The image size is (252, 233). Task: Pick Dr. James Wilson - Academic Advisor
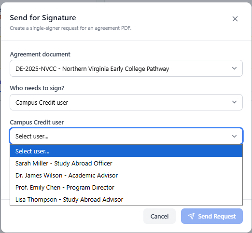click(x=126, y=175)
